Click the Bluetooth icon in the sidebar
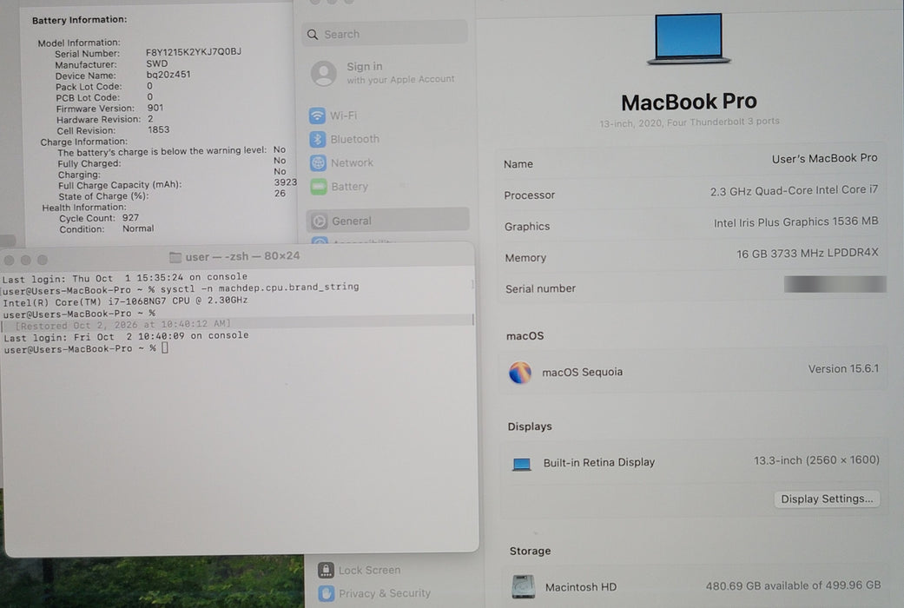904x608 pixels. tap(318, 139)
